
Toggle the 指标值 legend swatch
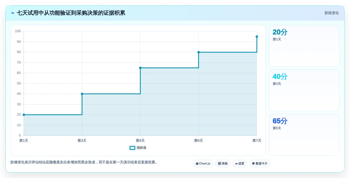click(132, 148)
